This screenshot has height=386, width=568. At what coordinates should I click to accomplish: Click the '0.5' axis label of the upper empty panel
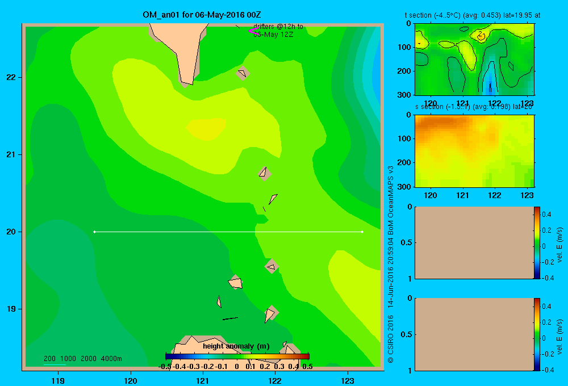pyautogui.click(x=407, y=242)
